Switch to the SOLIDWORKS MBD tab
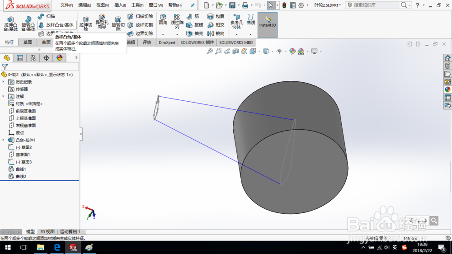452x254 pixels. click(x=236, y=42)
